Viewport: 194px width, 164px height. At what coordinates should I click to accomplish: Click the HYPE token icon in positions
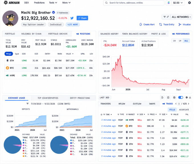7,76
